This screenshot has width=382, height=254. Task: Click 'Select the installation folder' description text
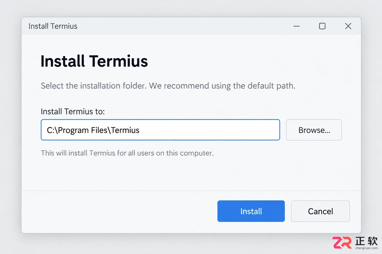pos(168,86)
